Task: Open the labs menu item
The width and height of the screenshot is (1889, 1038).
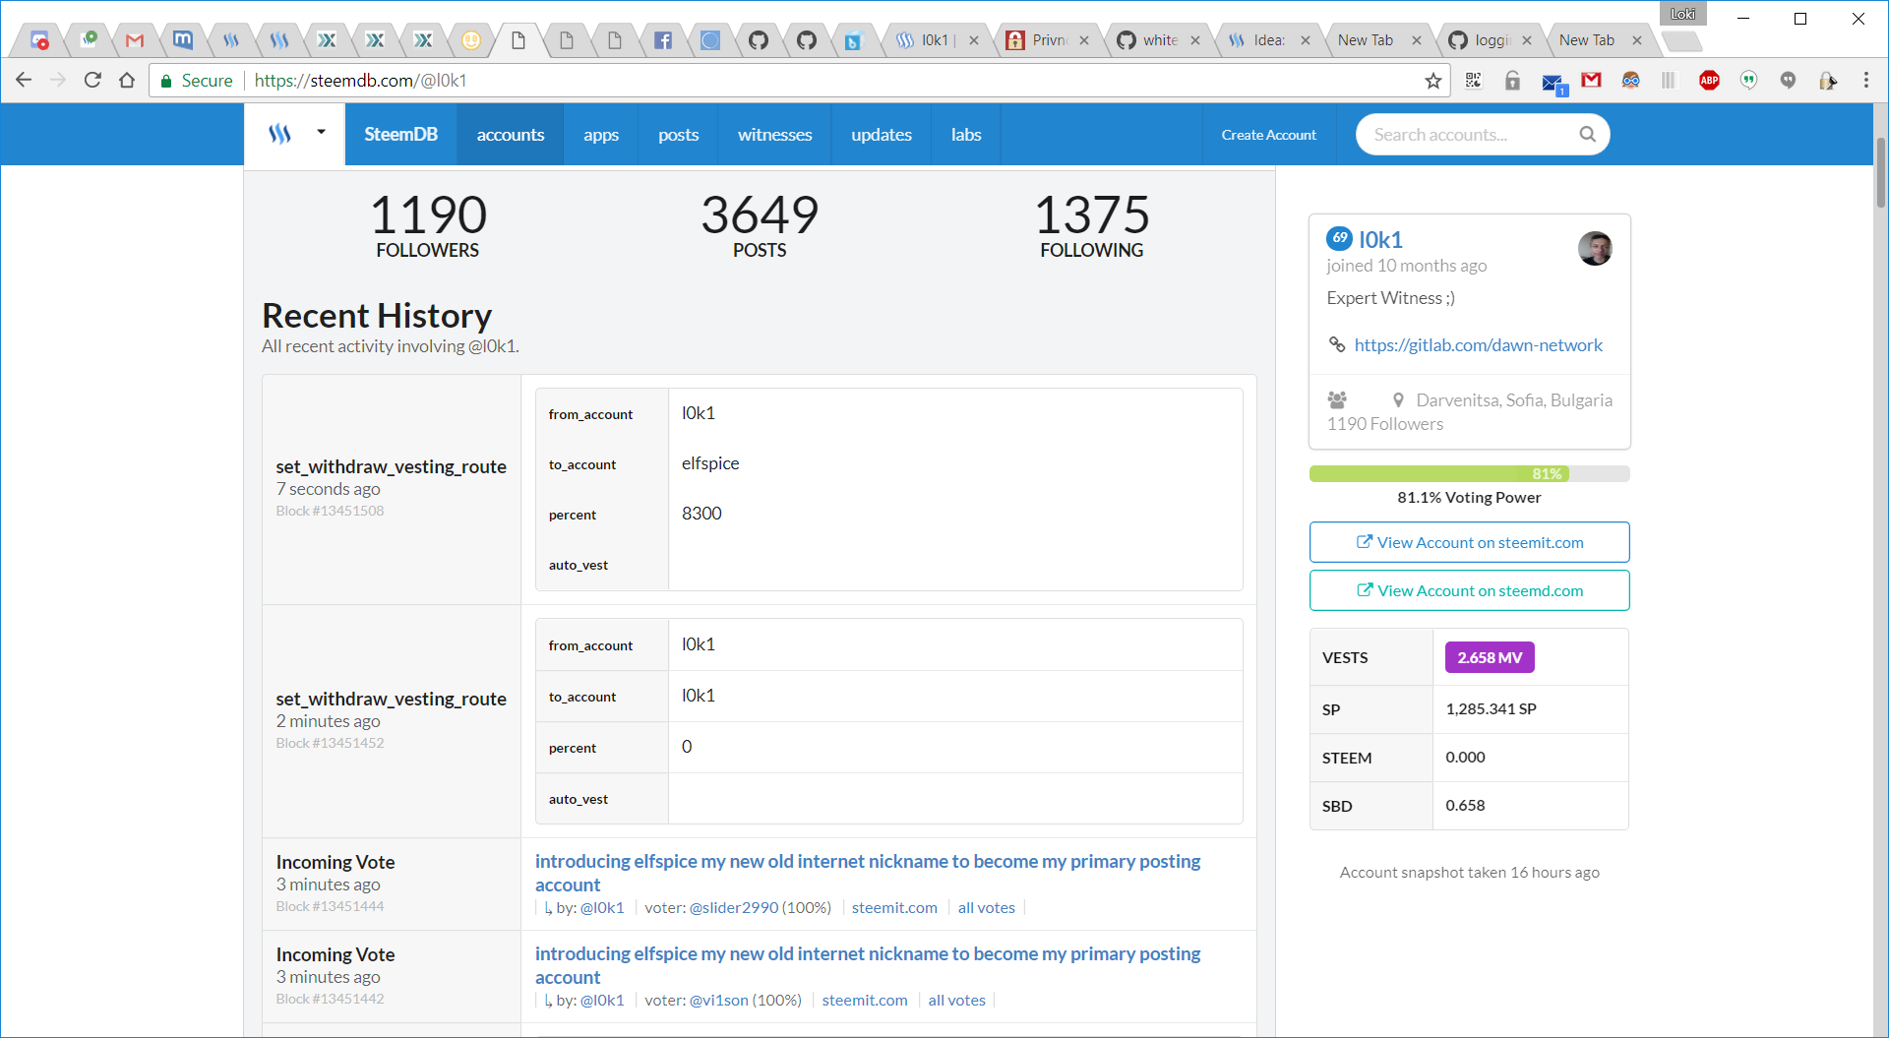Action: 966,135
